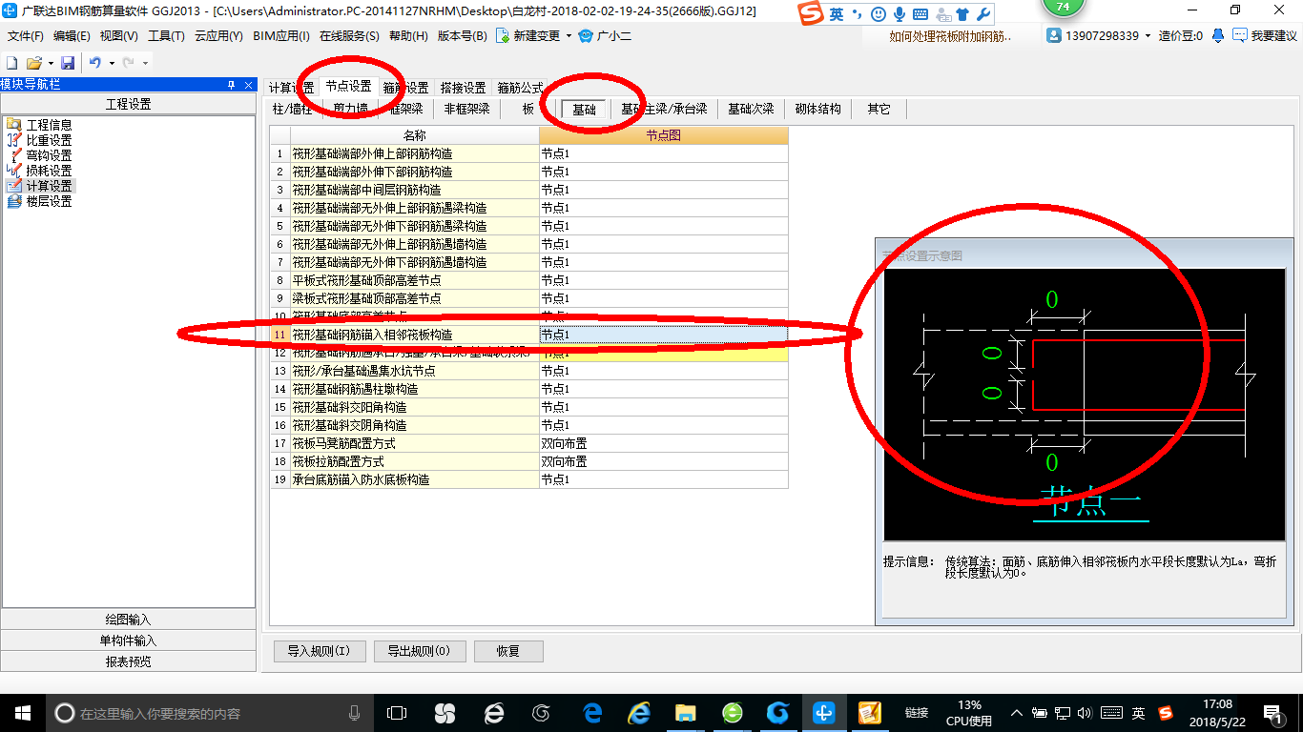Expand the 工程设置 navigation section
This screenshot has width=1303, height=732.
coord(128,104)
